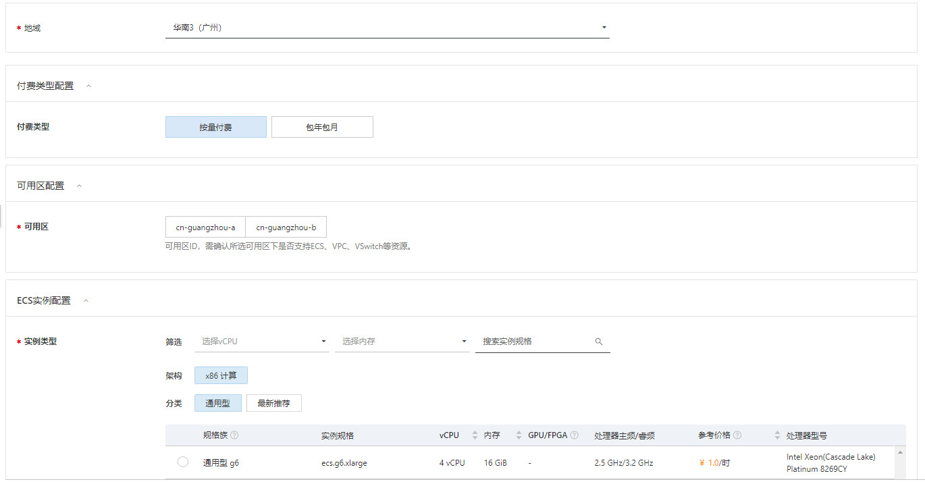Collapse the ECS实例配置 section

pyautogui.click(x=86, y=300)
